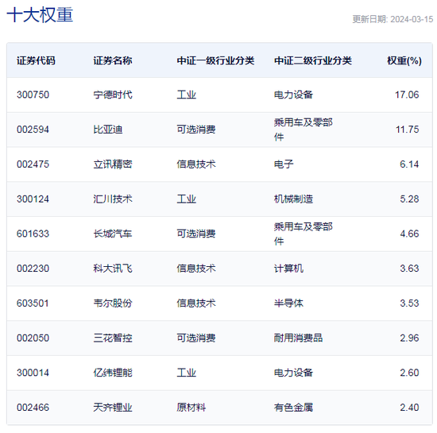Viewport: 437px width, 433px height.
Task: Select the name 科大讯飞
Action: click(113, 269)
